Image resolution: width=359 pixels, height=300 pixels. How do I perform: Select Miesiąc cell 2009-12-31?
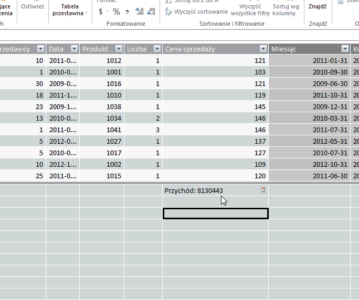tap(310, 106)
